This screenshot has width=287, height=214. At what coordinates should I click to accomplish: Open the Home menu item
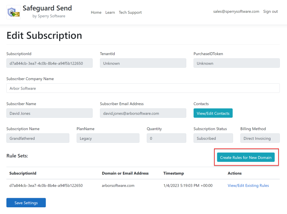pyautogui.click(x=96, y=12)
